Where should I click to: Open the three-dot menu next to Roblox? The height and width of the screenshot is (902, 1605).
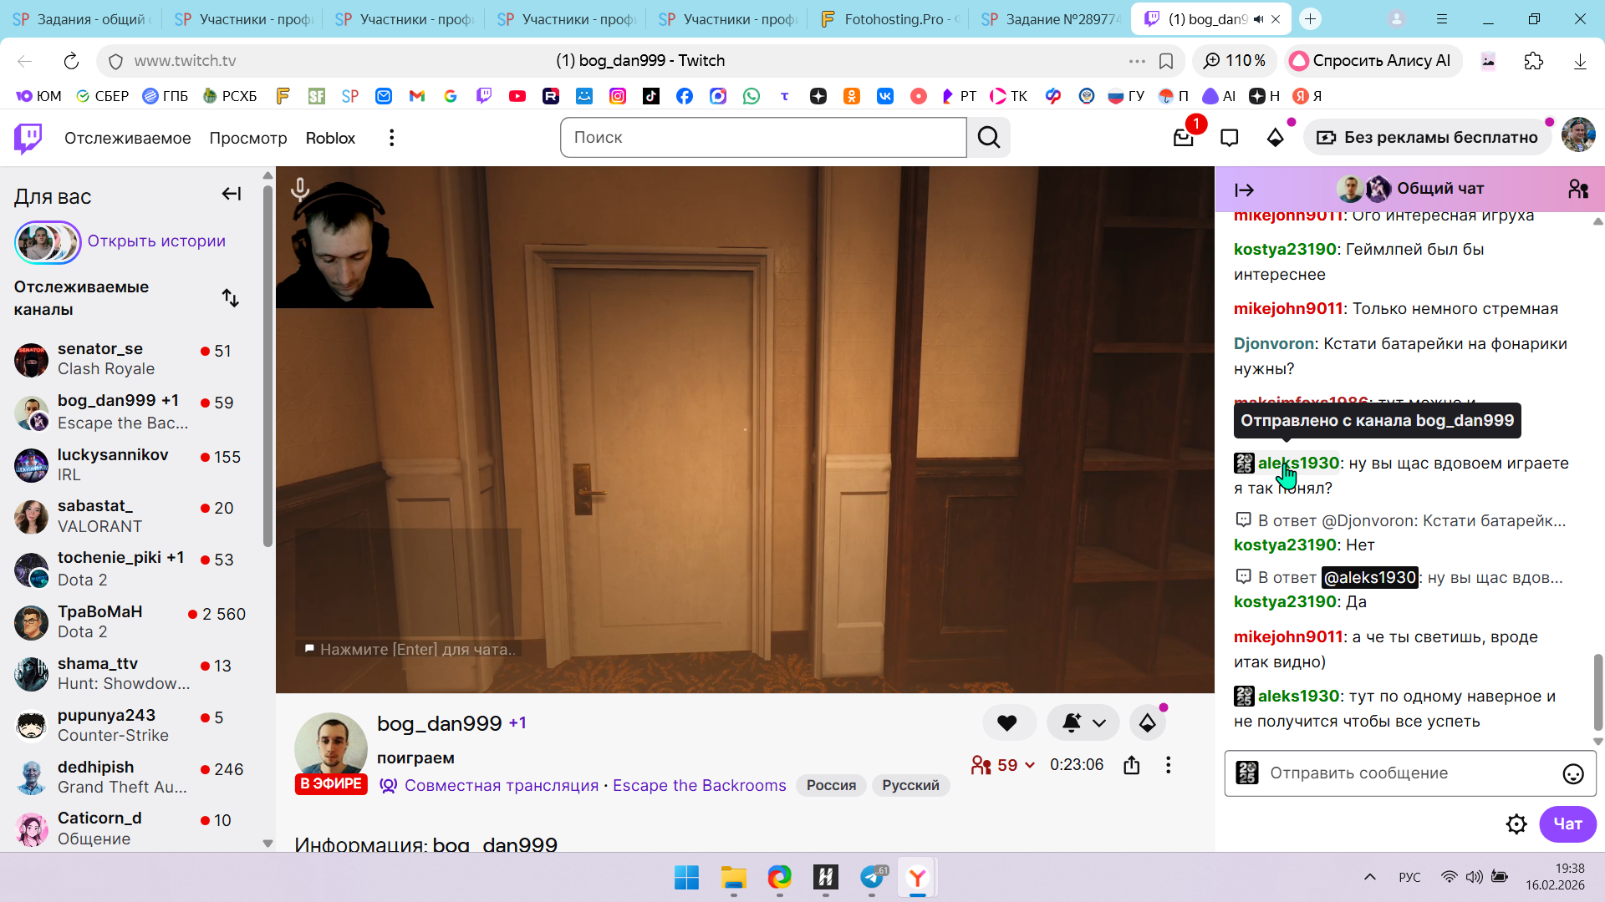tap(391, 138)
